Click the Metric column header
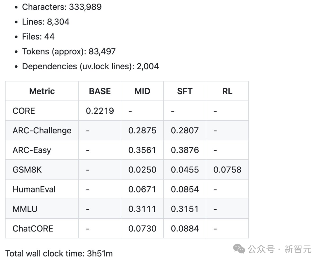This screenshot has width=322, height=262. 42,91
